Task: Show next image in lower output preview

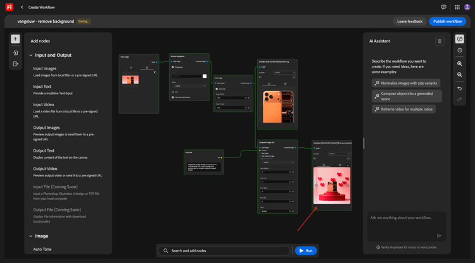Action: click(x=348, y=186)
